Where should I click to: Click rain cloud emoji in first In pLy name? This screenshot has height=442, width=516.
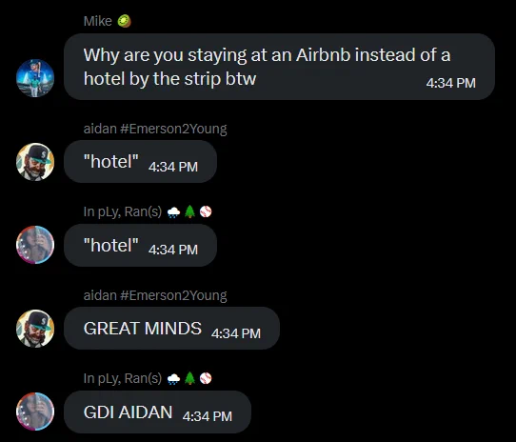pyautogui.click(x=173, y=211)
